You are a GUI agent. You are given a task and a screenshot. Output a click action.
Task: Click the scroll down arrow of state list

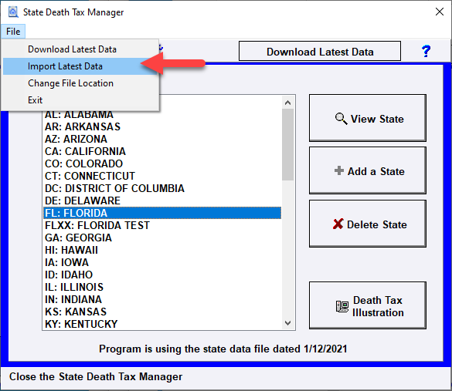[x=287, y=323]
